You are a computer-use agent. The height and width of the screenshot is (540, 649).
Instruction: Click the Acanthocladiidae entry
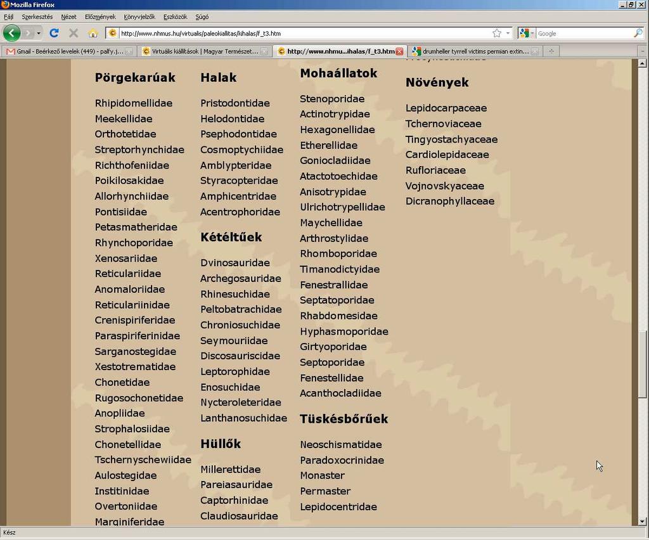340,393
